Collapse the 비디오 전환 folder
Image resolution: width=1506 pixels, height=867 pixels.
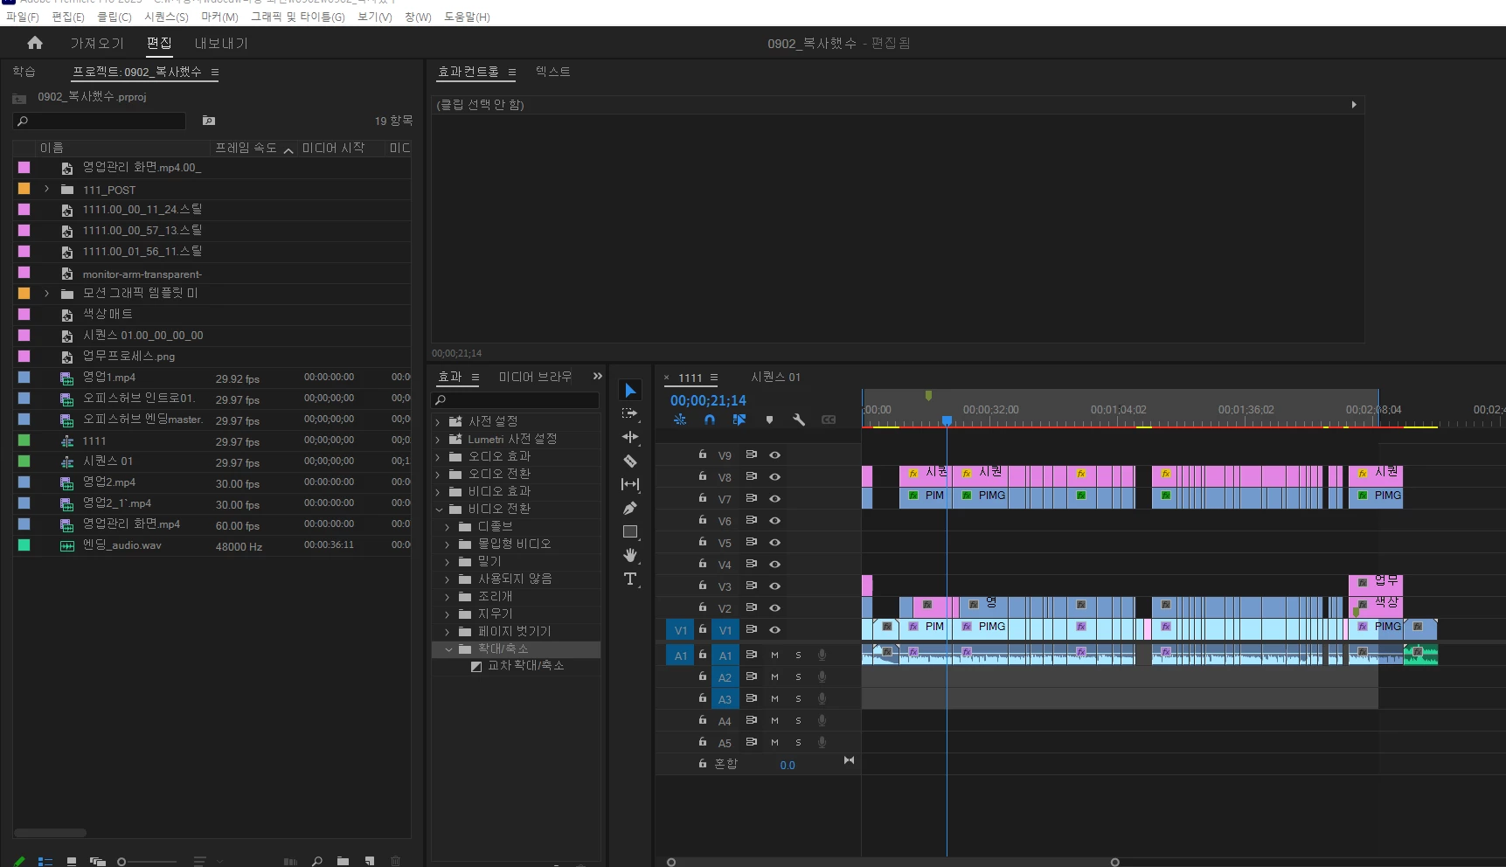click(x=439, y=509)
